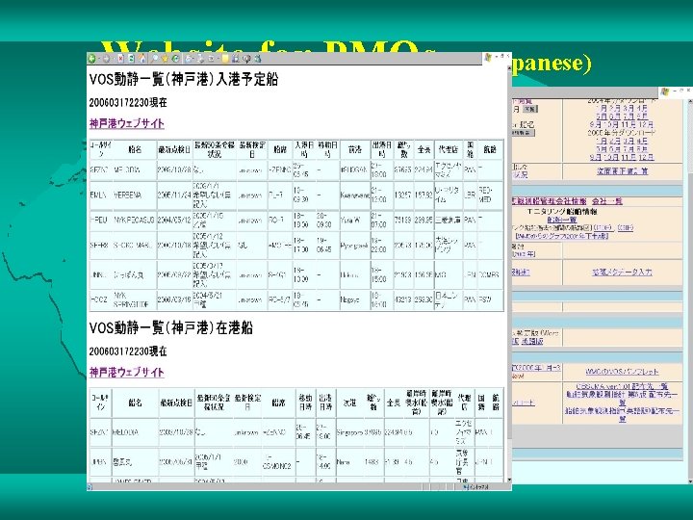Click the Windows flag logo in front window

[488, 57]
